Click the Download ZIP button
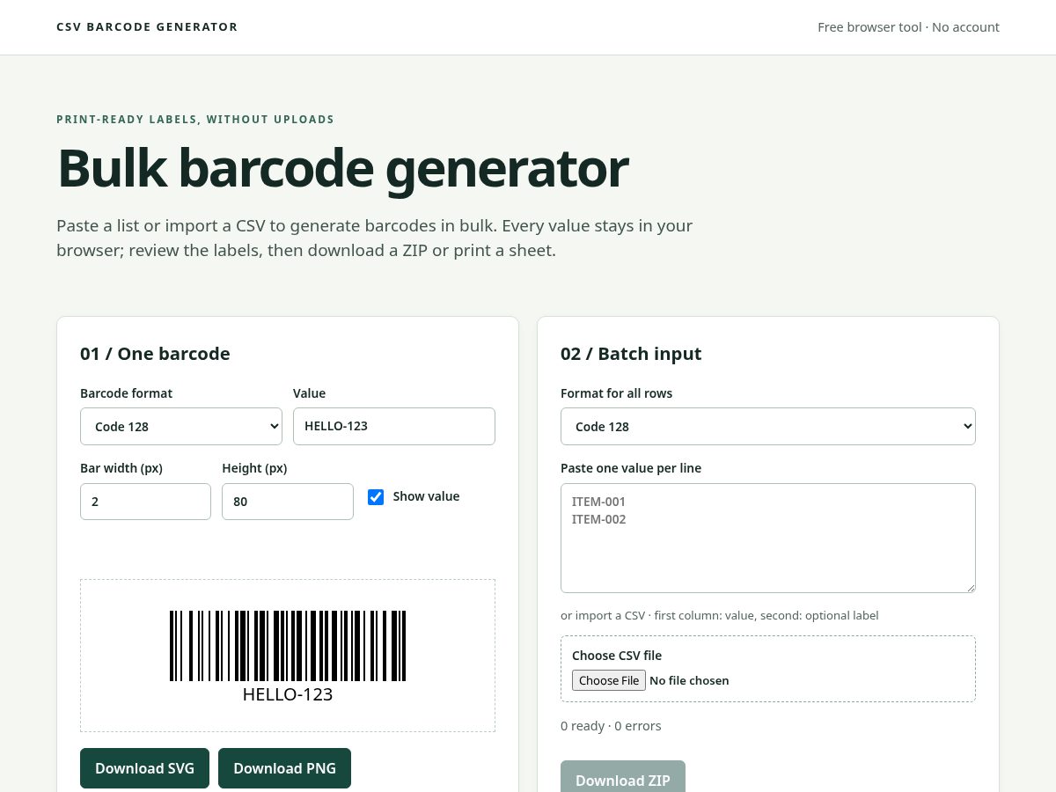Viewport: 1056px width, 792px height. click(623, 778)
